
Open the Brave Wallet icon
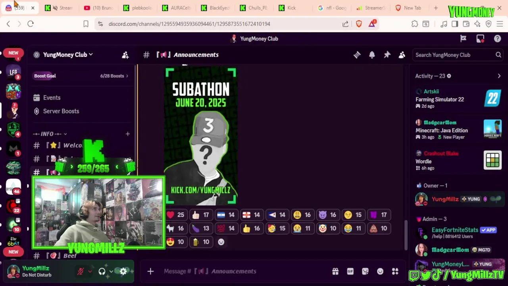pyautogui.click(x=466, y=24)
